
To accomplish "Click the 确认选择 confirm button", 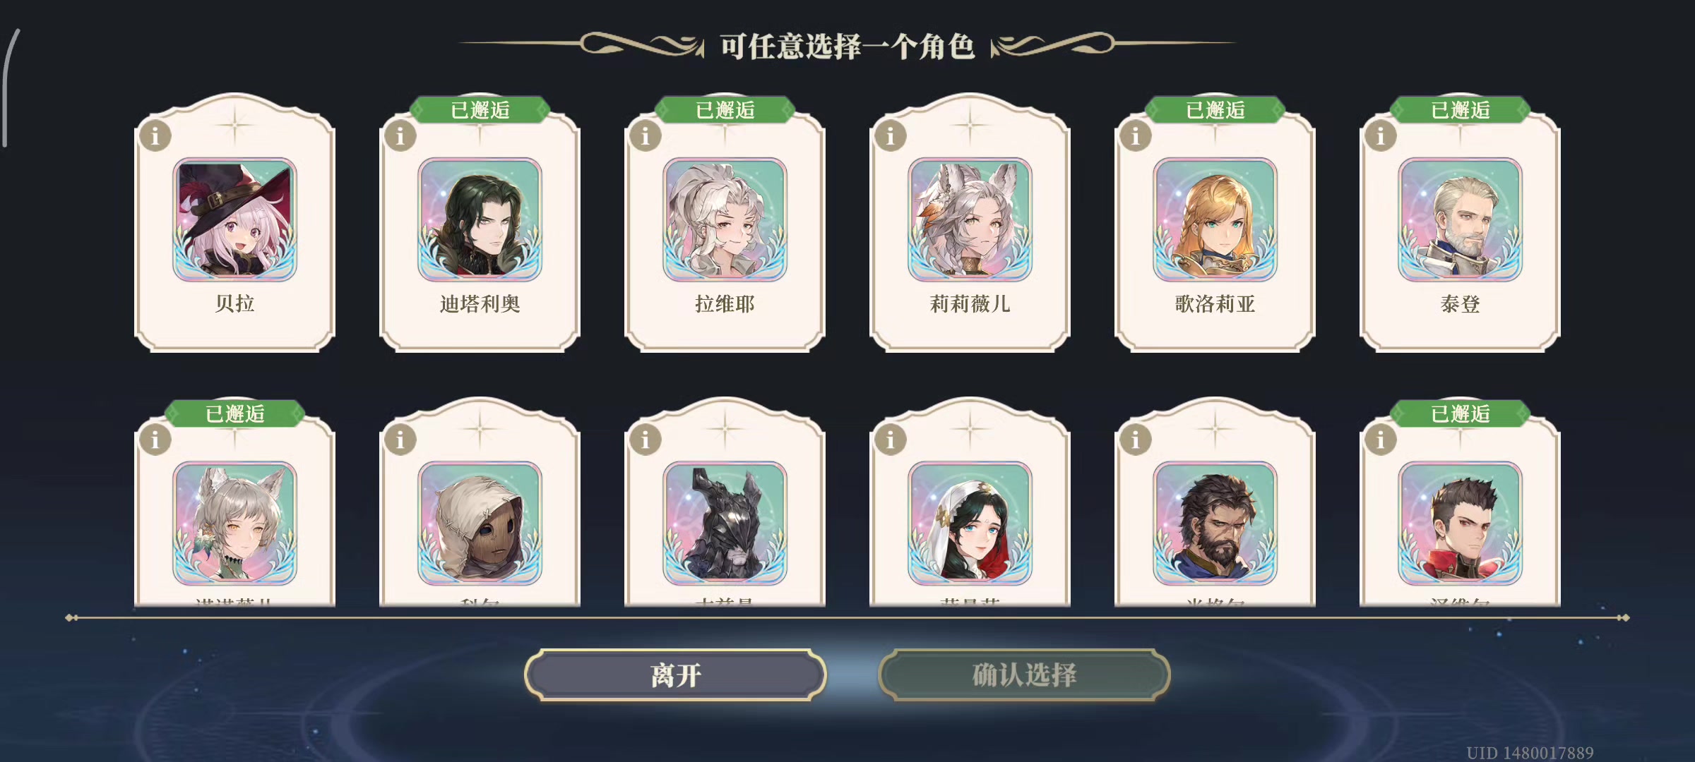I will coord(1024,675).
